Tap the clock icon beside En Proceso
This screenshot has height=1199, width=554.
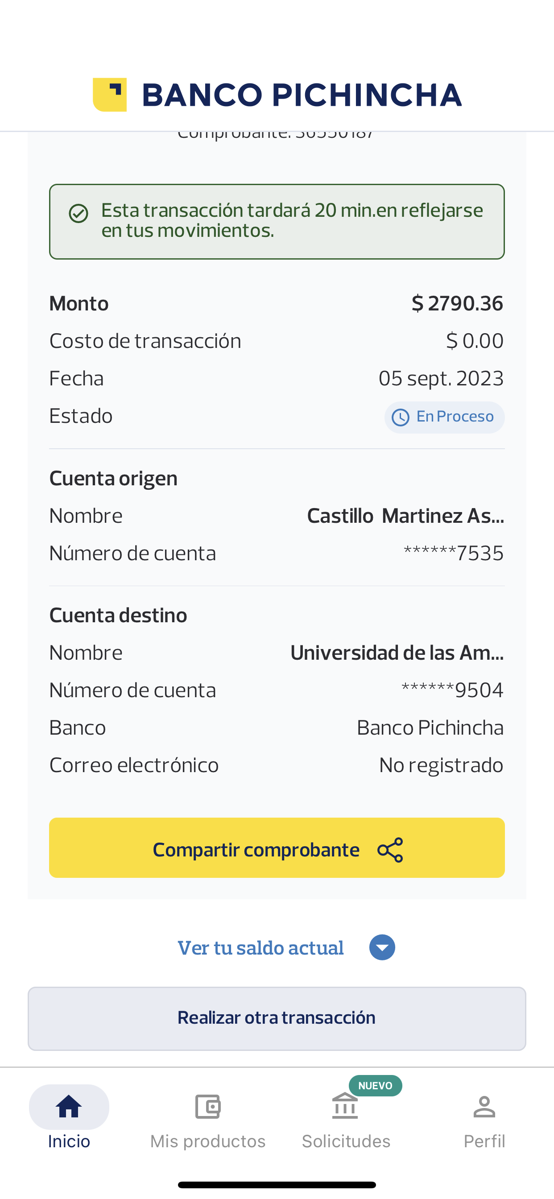point(401,418)
